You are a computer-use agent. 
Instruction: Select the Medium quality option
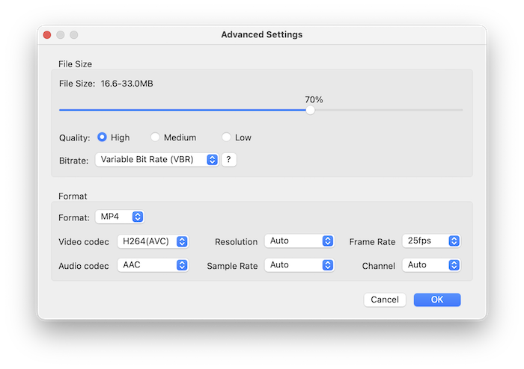coord(156,137)
